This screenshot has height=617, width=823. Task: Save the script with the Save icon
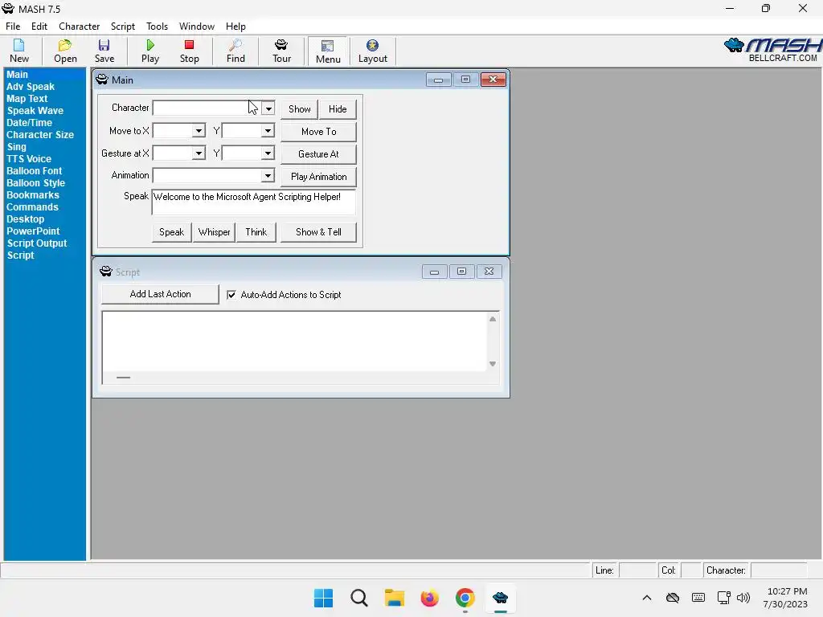click(x=104, y=51)
